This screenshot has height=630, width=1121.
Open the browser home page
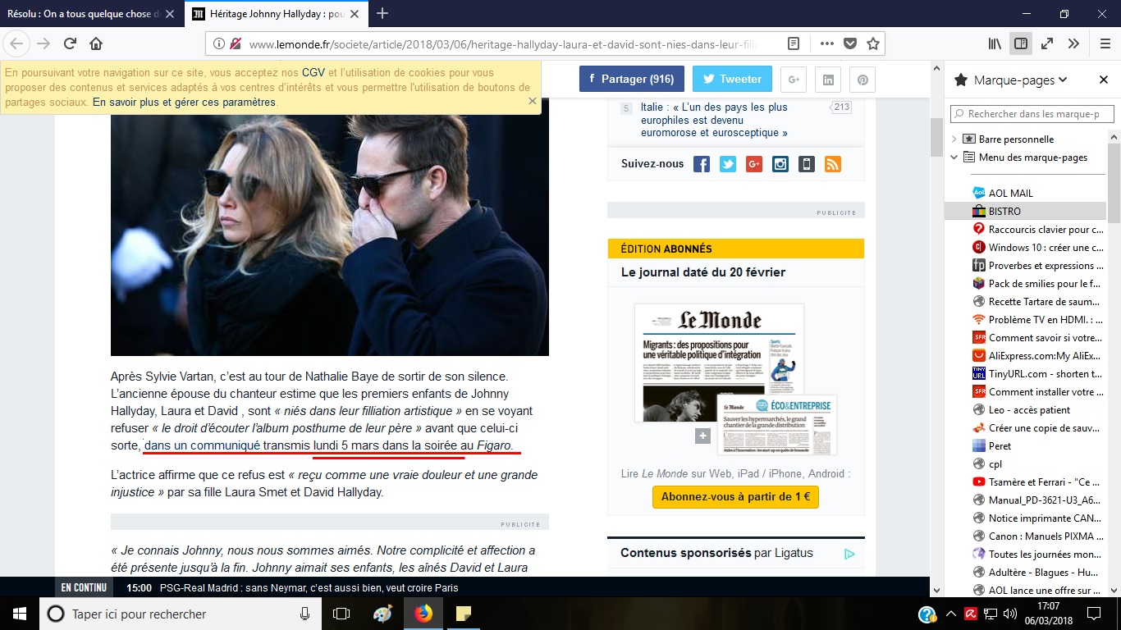[x=96, y=43]
